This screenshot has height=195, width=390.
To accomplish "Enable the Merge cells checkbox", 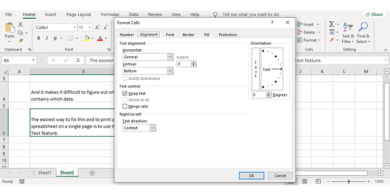I will click(x=125, y=106).
